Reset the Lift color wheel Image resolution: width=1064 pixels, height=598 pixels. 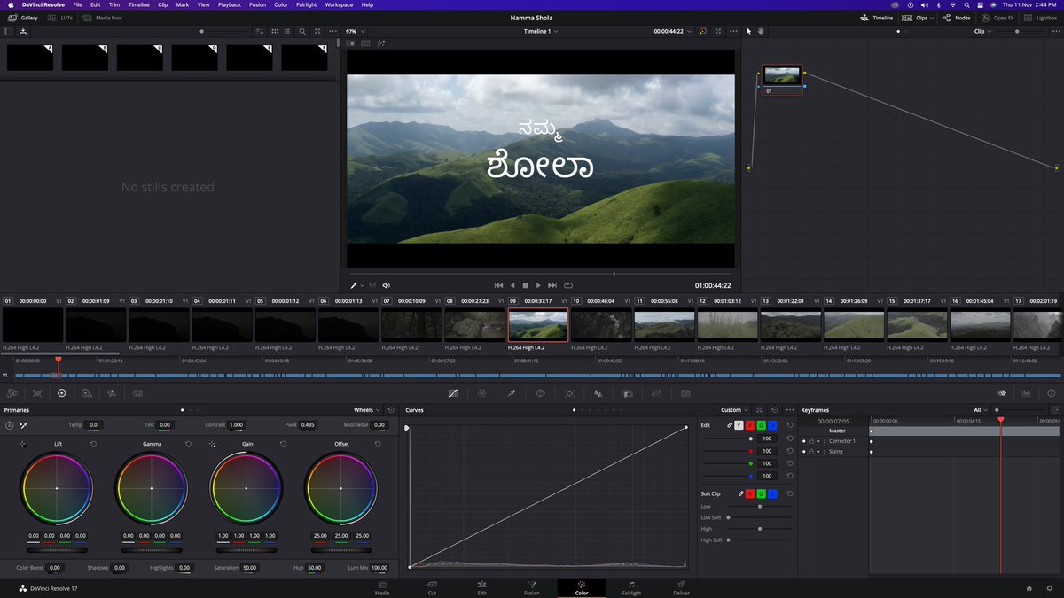tap(93, 443)
